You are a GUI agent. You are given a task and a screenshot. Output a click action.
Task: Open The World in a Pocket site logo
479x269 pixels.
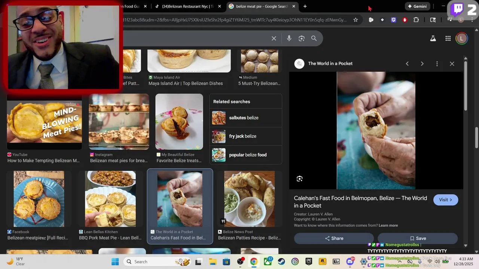299,64
